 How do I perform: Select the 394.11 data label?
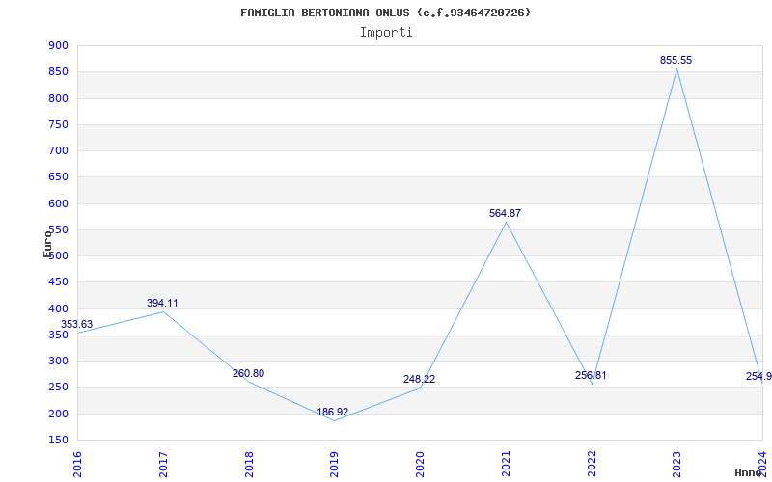[162, 303]
